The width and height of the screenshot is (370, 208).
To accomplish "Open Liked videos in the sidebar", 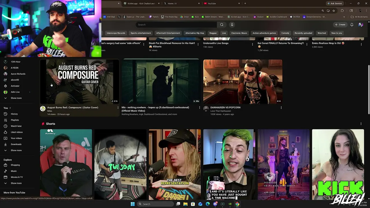I will tap(17, 132).
